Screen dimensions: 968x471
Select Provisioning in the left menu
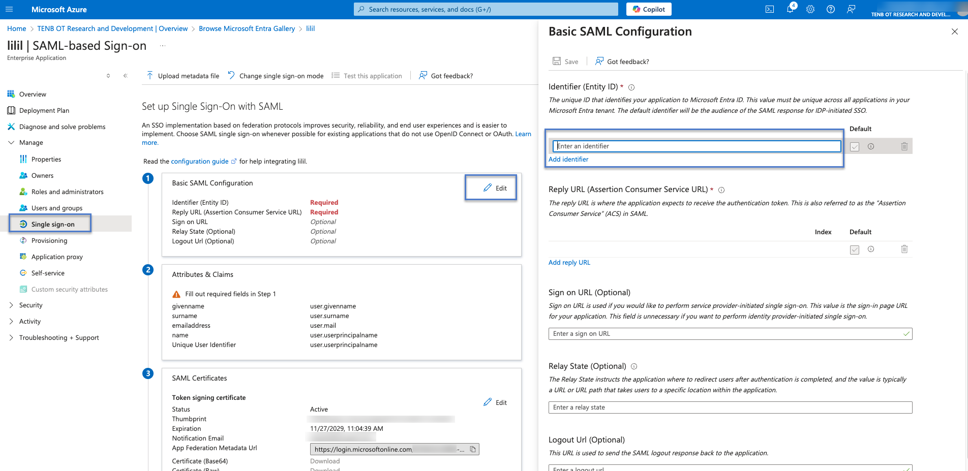[x=49, y=240]
